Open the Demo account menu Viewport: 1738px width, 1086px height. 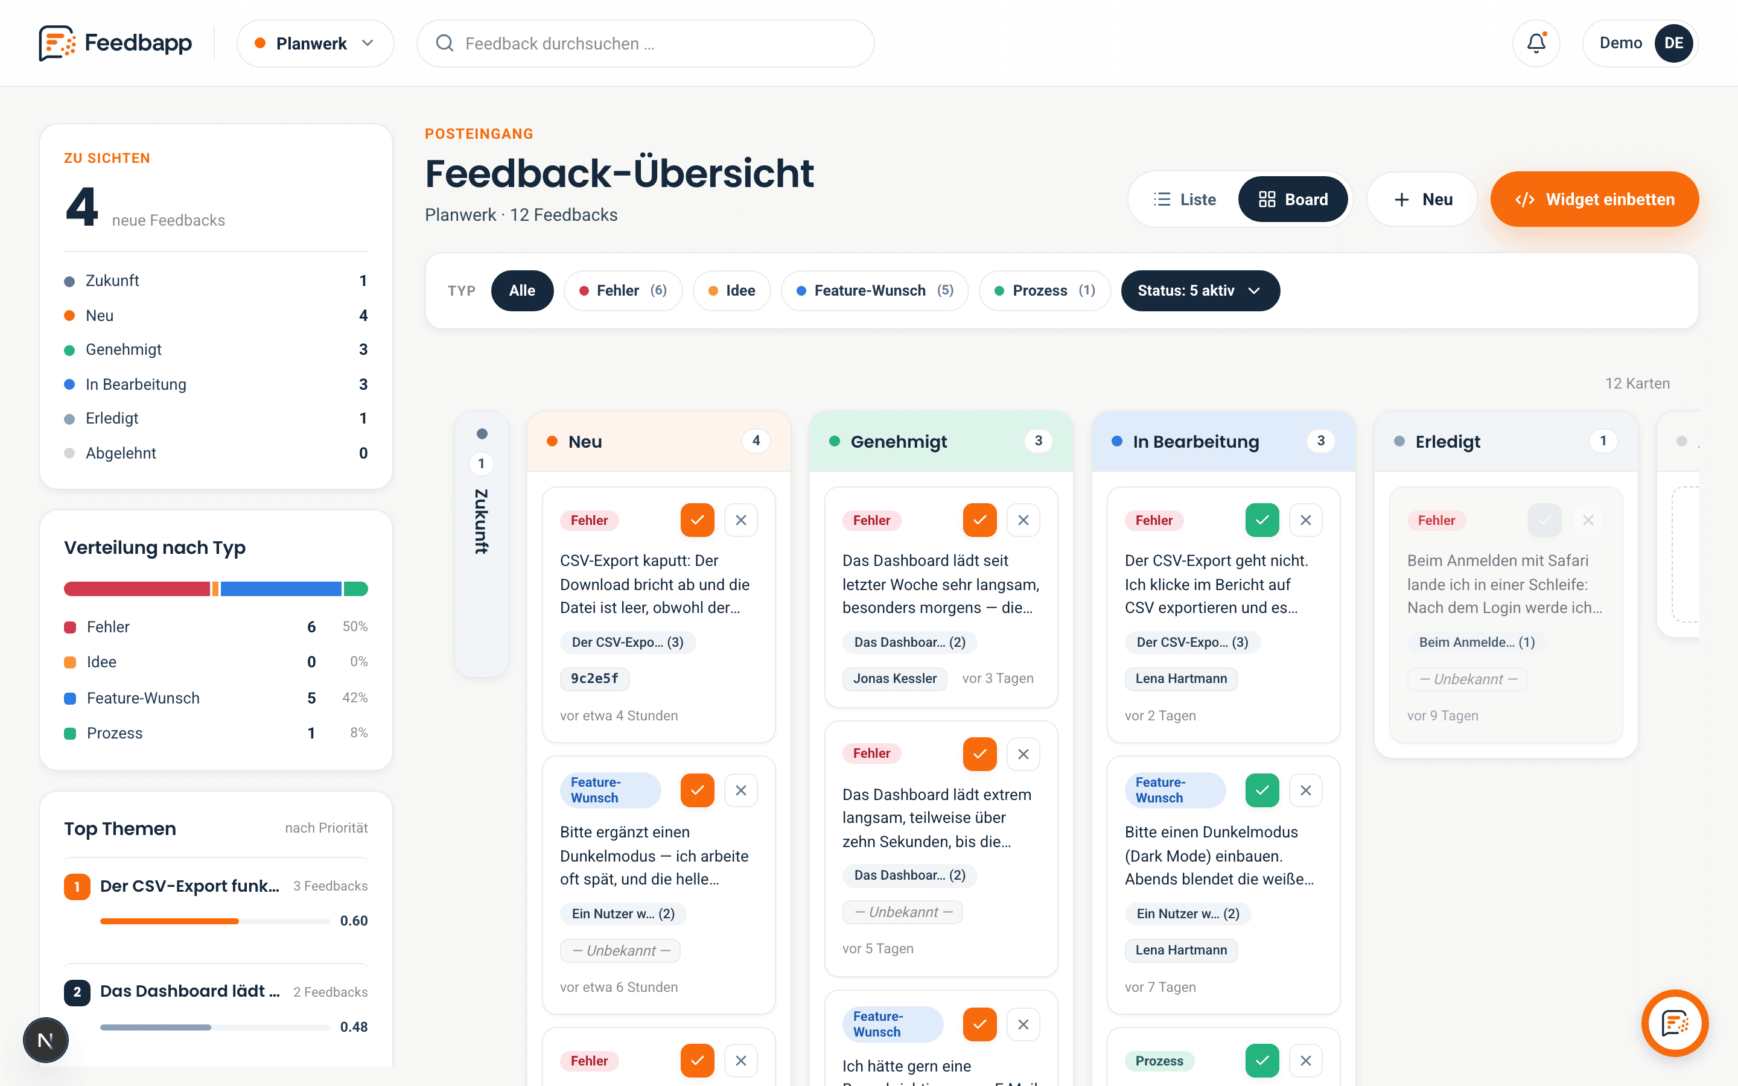[x=1640, y=43]
